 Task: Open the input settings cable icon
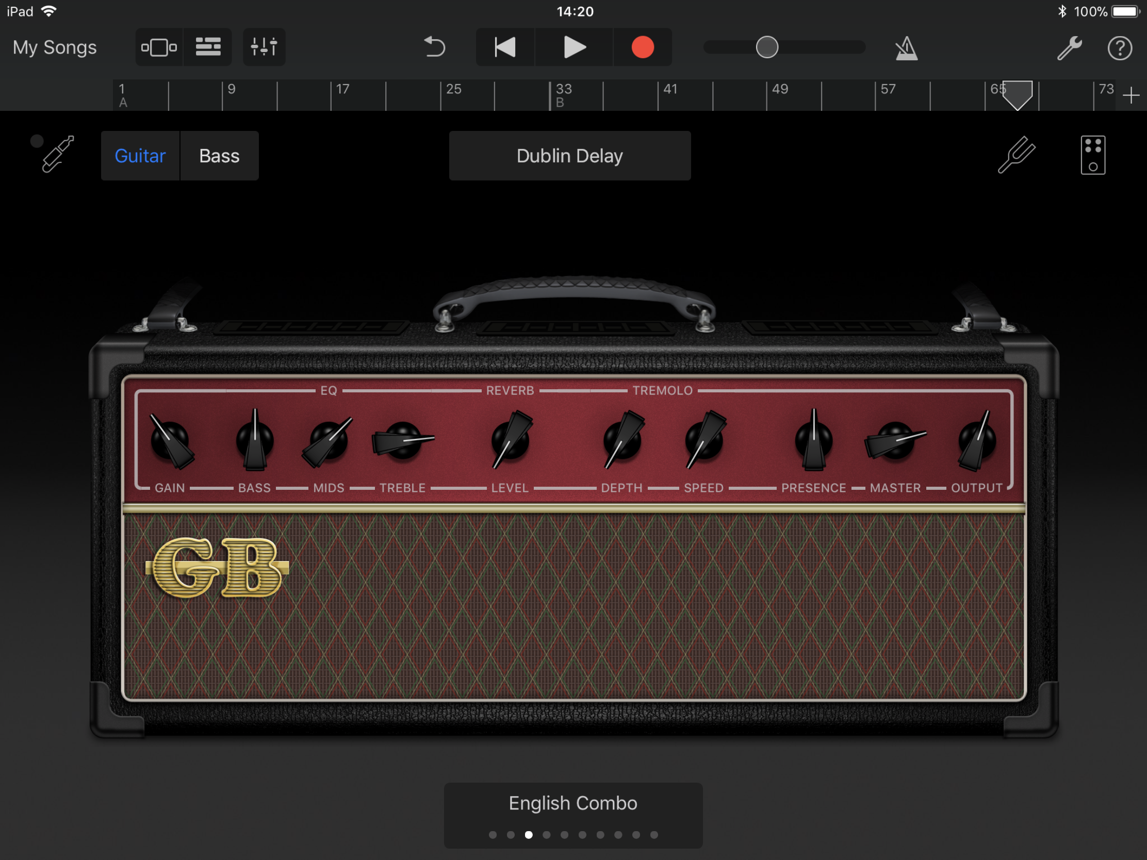coord(58,154)
